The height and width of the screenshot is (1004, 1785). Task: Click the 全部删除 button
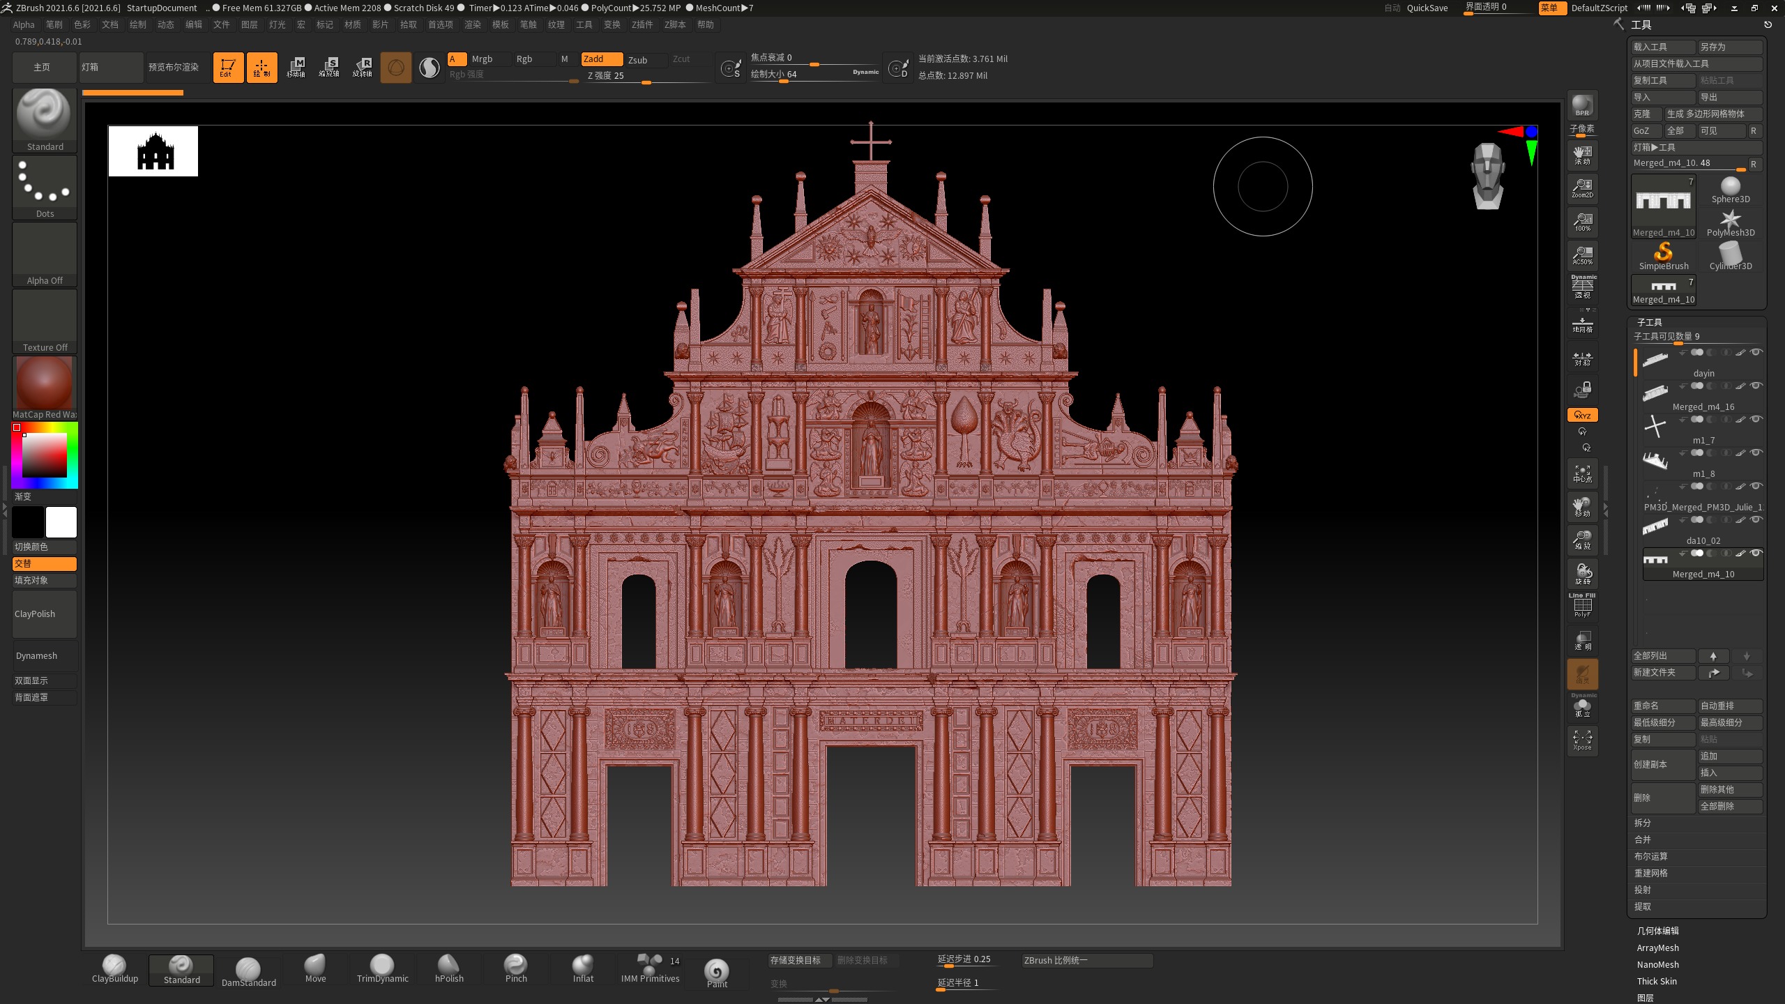1730,806
